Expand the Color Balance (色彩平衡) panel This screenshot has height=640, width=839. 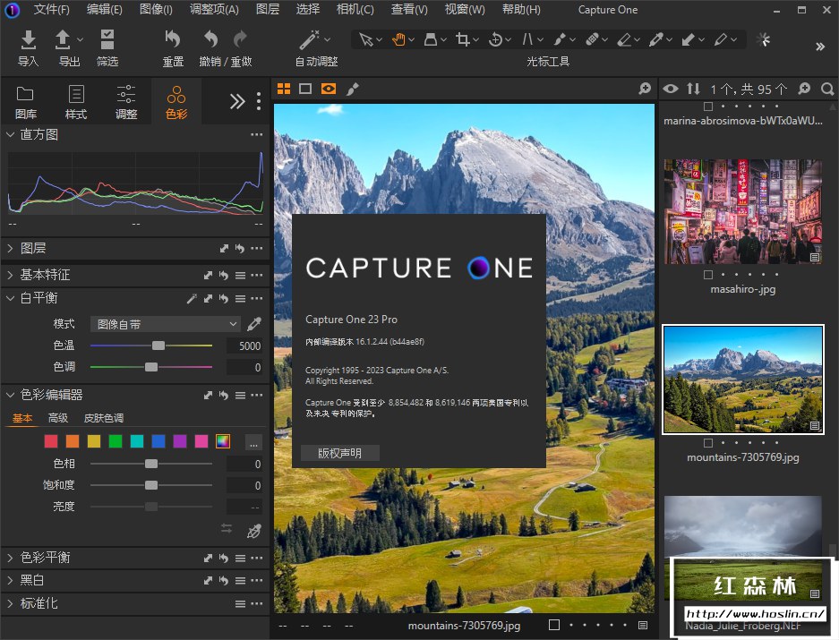(45, 558)
